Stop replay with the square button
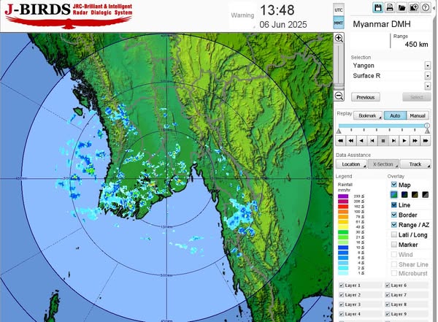Screen dimensions: 438x322 coord(383,140)
